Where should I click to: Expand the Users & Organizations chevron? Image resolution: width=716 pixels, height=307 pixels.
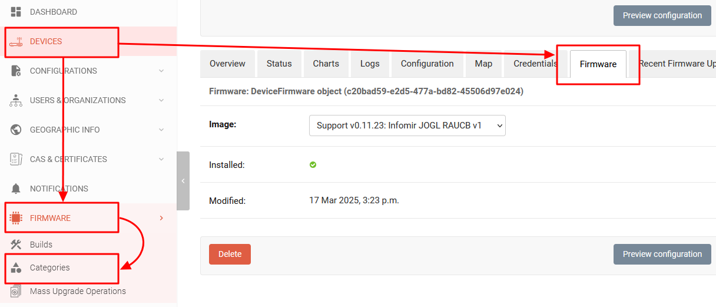pyautogui.click(x=161, y=100)
